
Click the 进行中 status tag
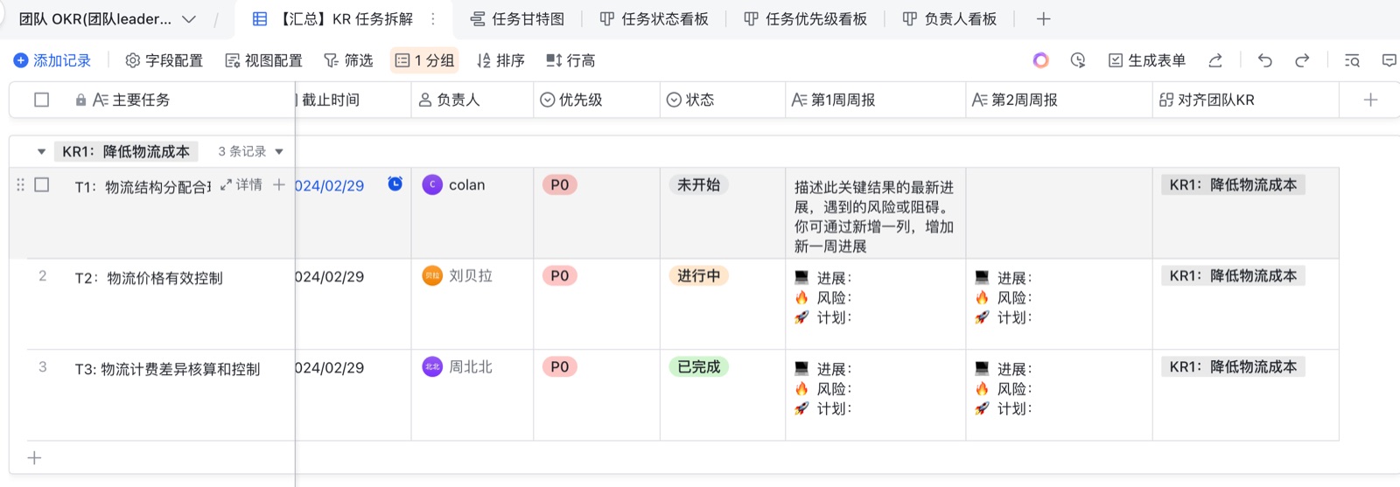pyautogui.click(x=698, y=275)
